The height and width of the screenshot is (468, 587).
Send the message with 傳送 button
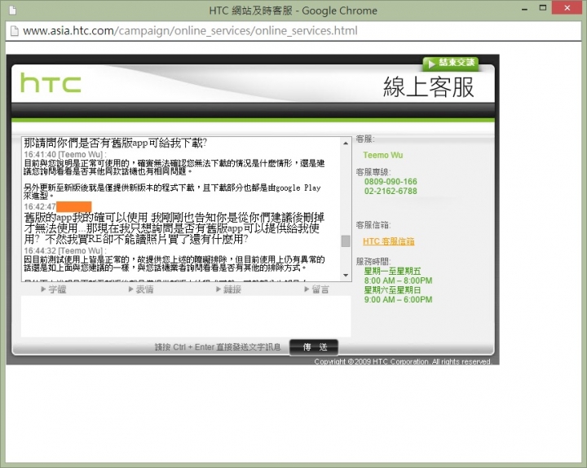point(314,347)
